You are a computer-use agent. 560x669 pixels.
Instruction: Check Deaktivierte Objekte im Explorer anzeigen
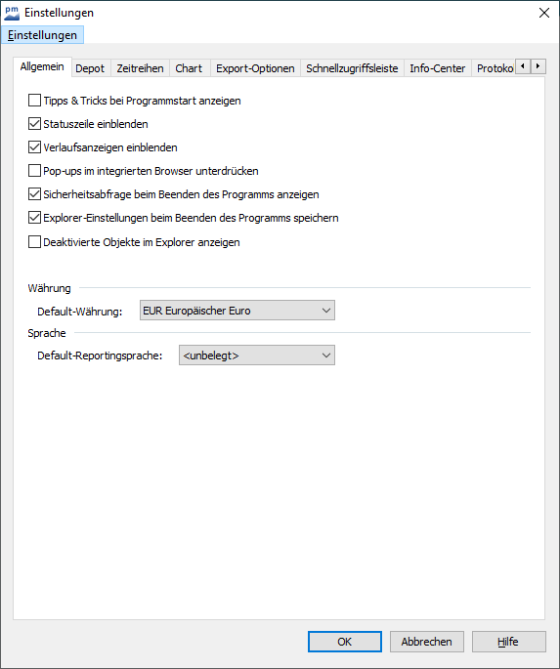[34, 242]
